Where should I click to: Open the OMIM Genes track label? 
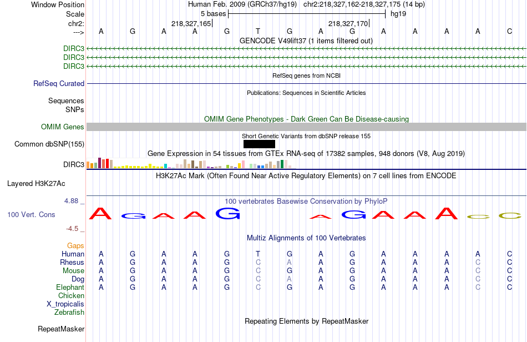point(63,127)
